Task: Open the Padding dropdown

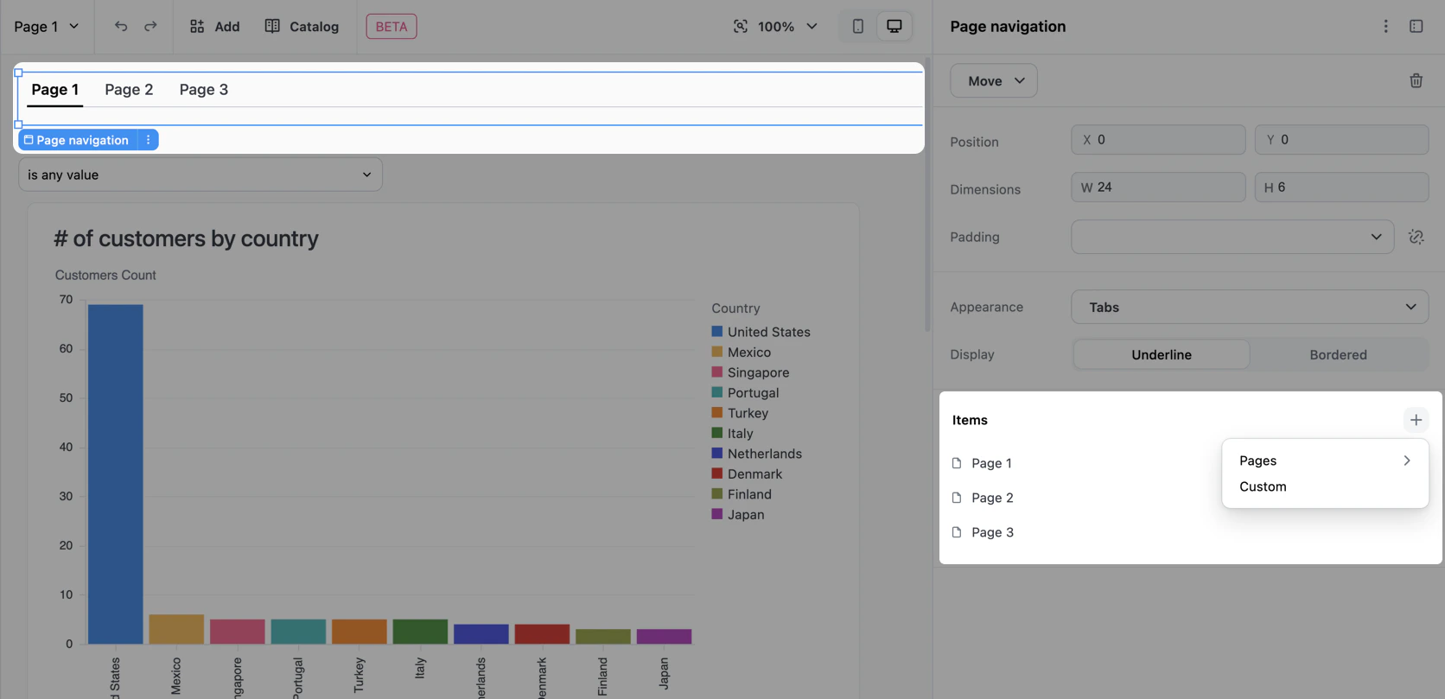Action: (x=1232, y=237)
